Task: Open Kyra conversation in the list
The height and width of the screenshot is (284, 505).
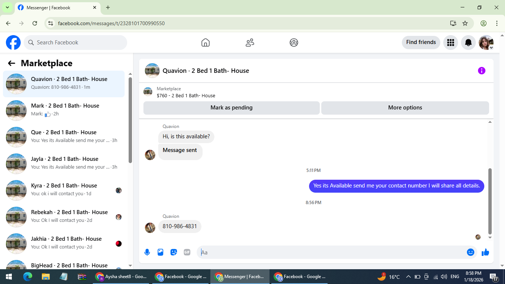Action: pyautogui.click(x=64, y=190)
